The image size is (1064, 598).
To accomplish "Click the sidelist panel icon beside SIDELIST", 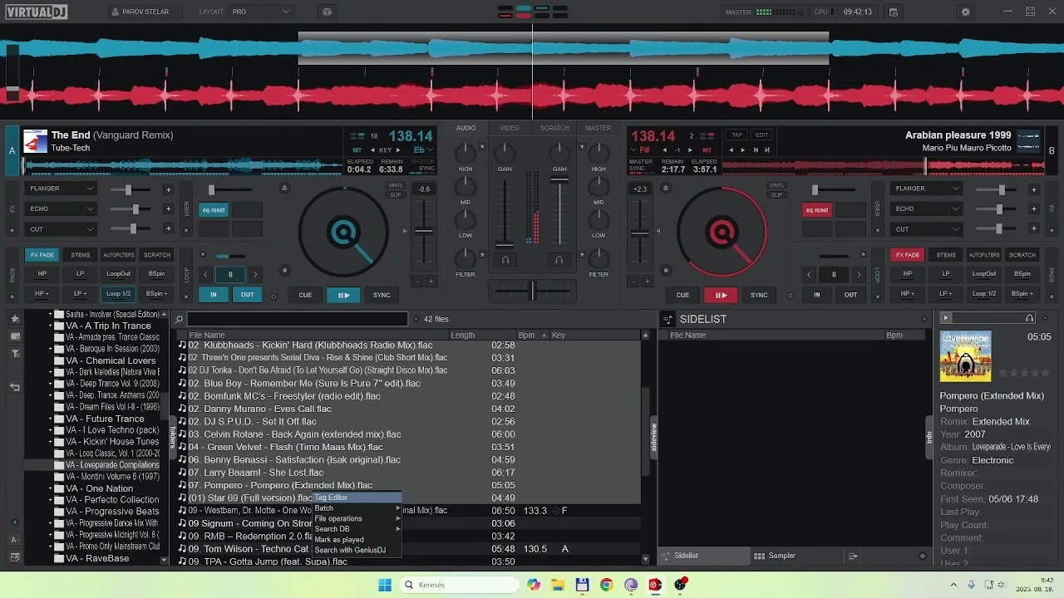I will pos(667,319).
